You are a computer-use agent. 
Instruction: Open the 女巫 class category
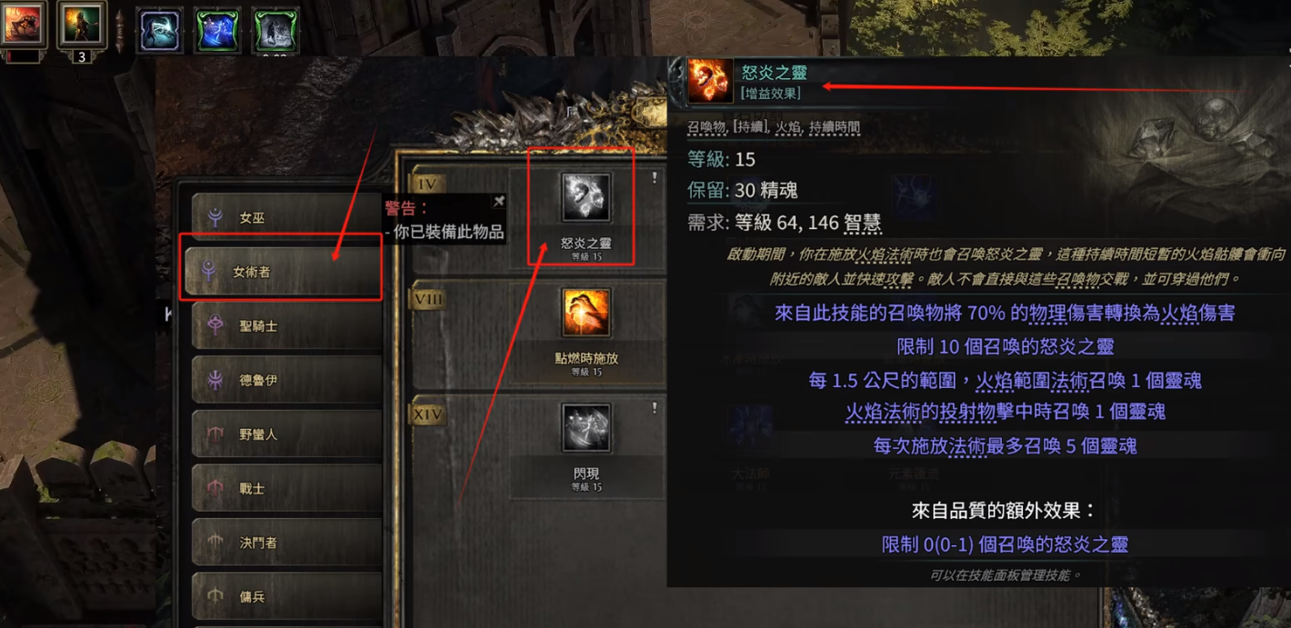point(286,217)
